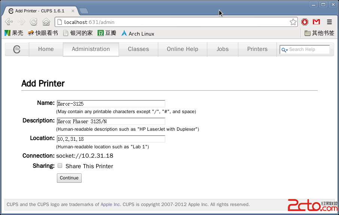
Task: Open a new browser tab
Action: click(84, 10)
